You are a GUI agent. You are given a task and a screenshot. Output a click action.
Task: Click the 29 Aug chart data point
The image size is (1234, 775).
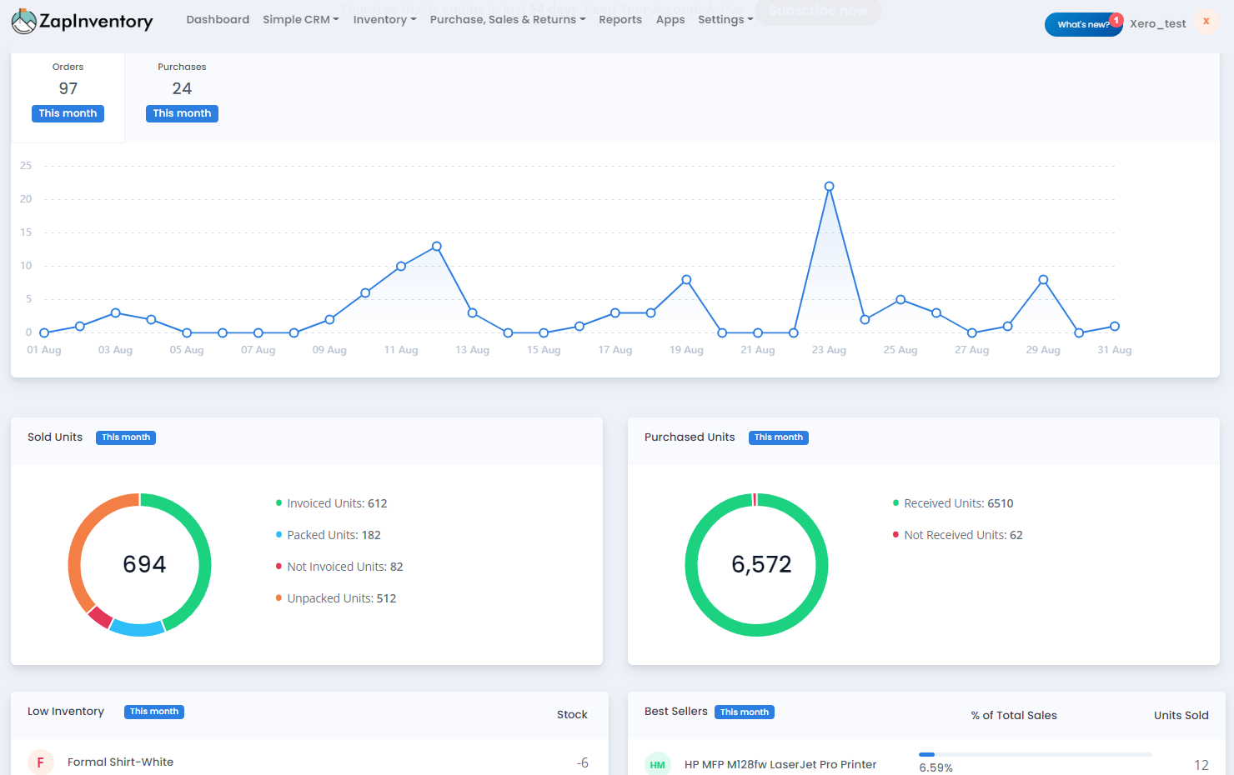(1043, 280)
